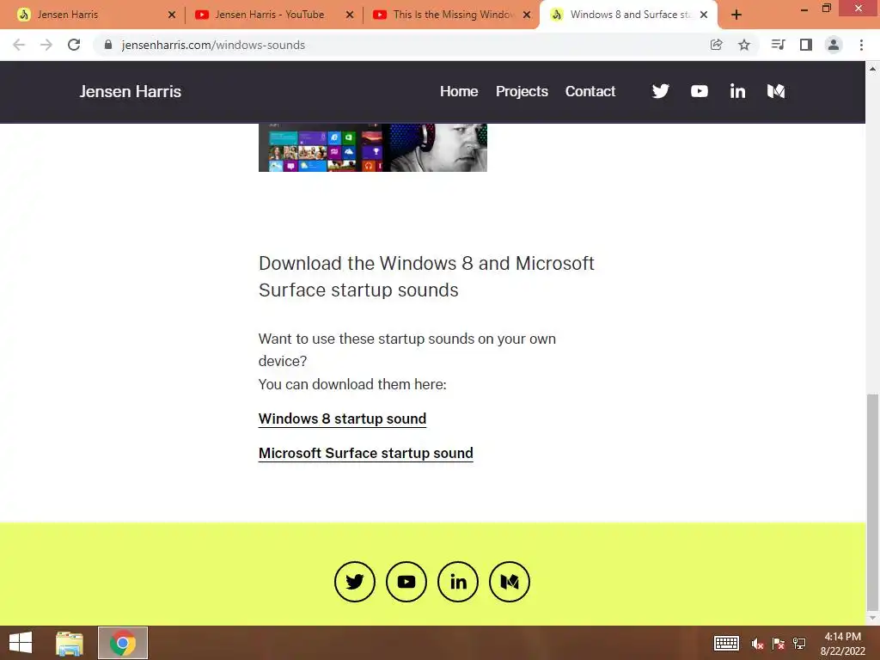Click the scrollbar up arrow
880x660 pixels.
pyautogui.click(x=872, y=69)
